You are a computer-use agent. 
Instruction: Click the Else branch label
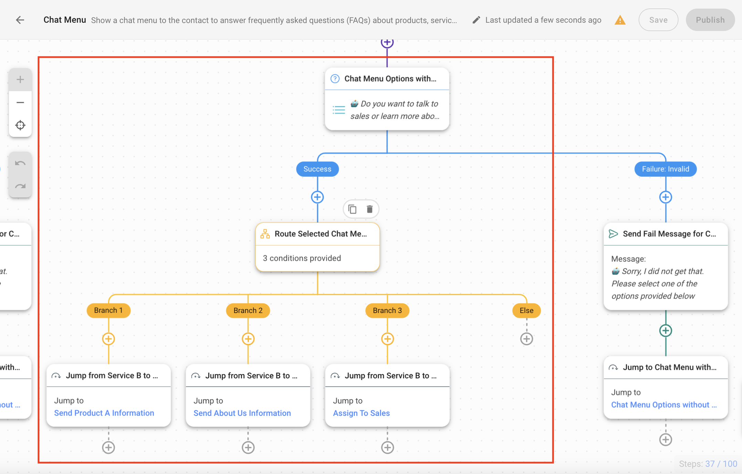click(526, 310)
